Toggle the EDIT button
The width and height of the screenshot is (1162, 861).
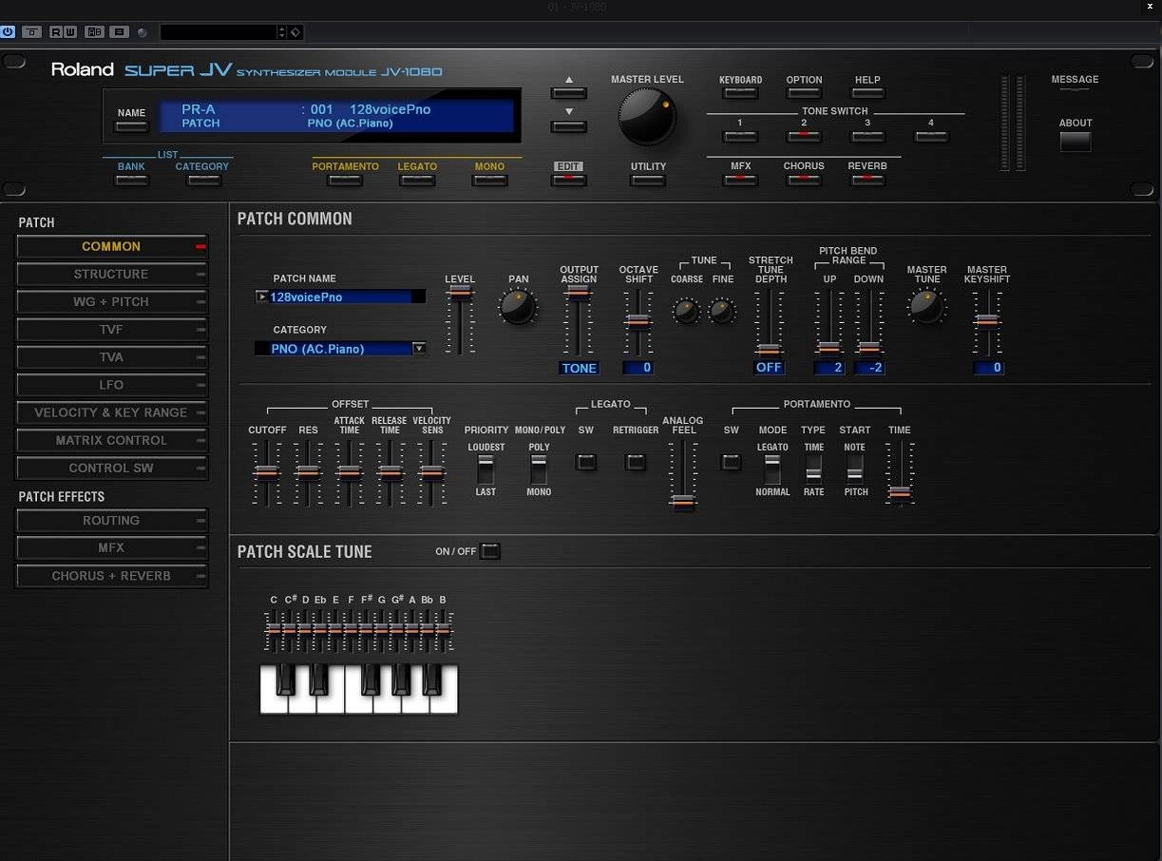coord(569,180)
